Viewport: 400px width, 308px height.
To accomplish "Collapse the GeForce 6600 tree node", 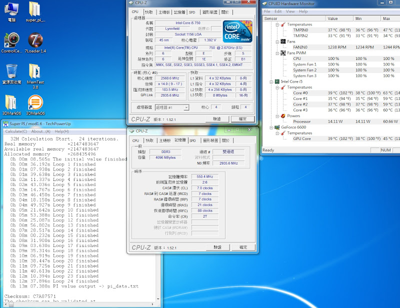I will click(271, 127).
